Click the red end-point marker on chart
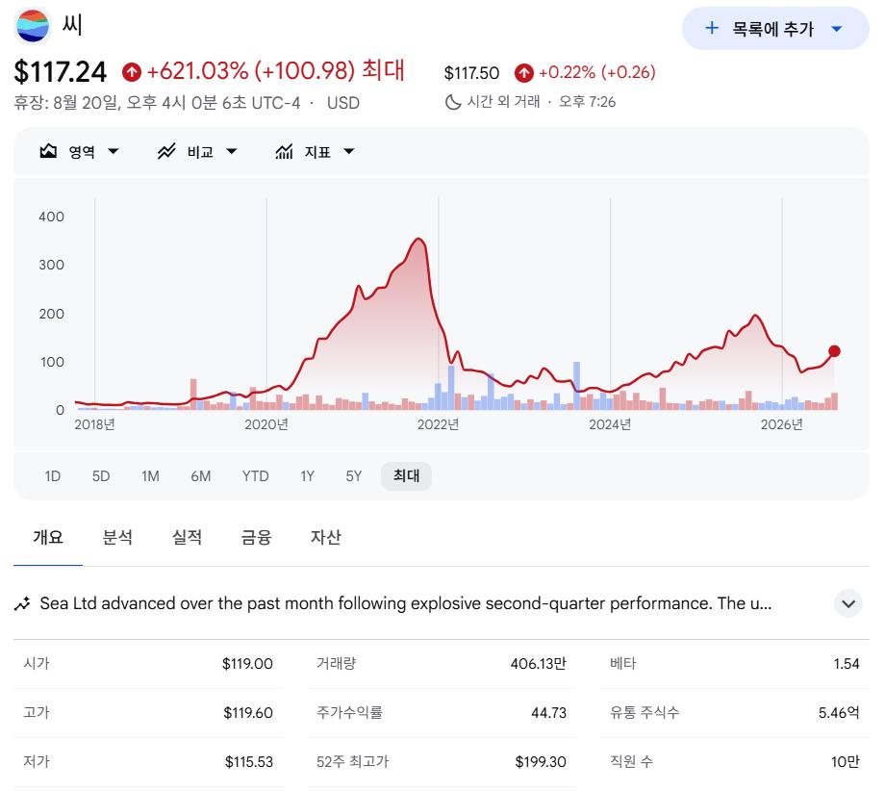This screenshot has height=791, width=885. (834, 351)
